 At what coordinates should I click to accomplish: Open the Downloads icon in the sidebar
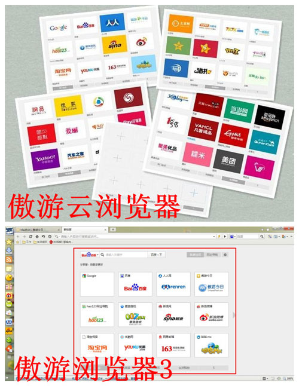9,250
